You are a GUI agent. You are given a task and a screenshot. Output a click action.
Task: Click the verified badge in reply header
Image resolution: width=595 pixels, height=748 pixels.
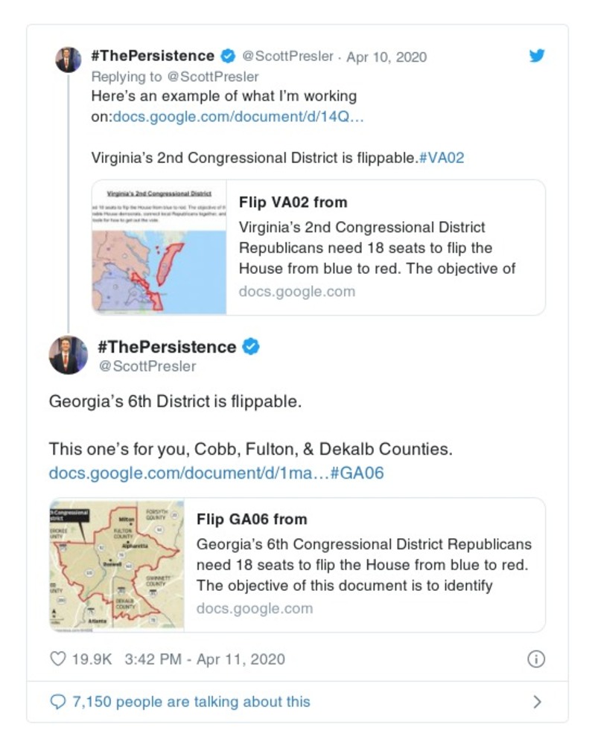228,57
